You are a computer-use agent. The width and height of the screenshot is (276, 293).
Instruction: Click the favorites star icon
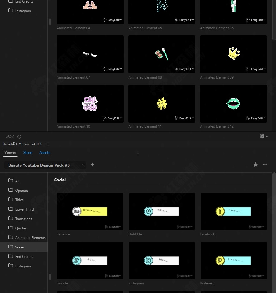256,165
